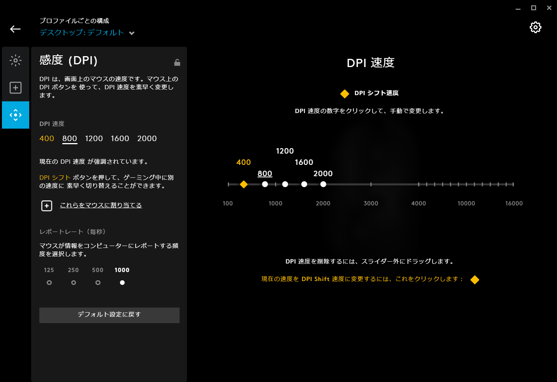Image resolution: width=557 pixels, height=382 pixels.
Task: Click the 2000 label above the slider
Action: (x=323, y=174)
